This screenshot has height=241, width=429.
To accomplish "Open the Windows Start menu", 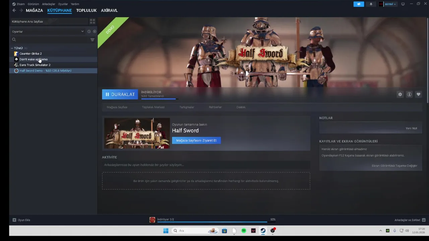I will click(166, 231).
